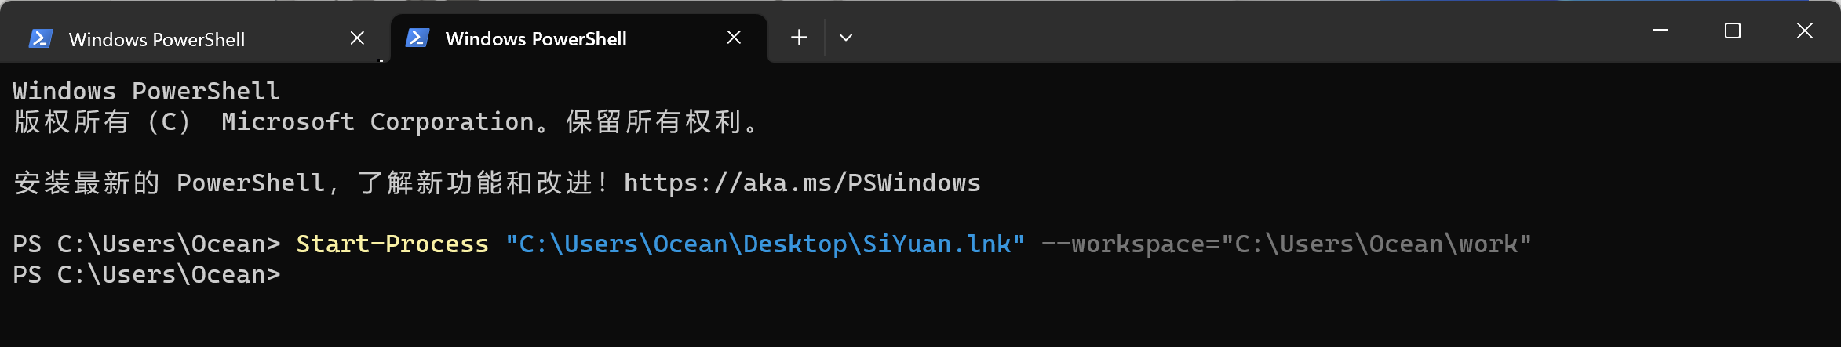Open a new tab with the plus button
Viewport: 1841px width, 347px height.
(799, 37)
